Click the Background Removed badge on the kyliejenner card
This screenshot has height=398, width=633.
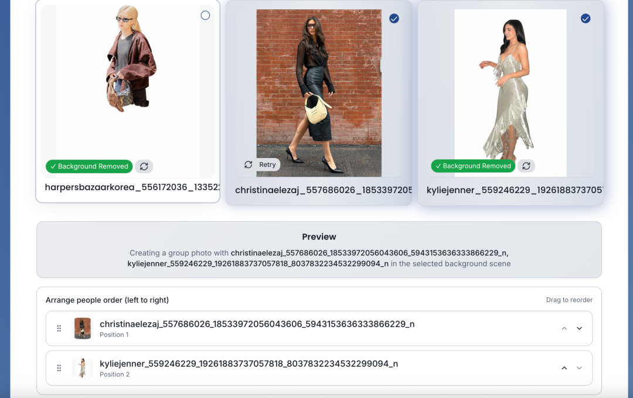[474, 166]
